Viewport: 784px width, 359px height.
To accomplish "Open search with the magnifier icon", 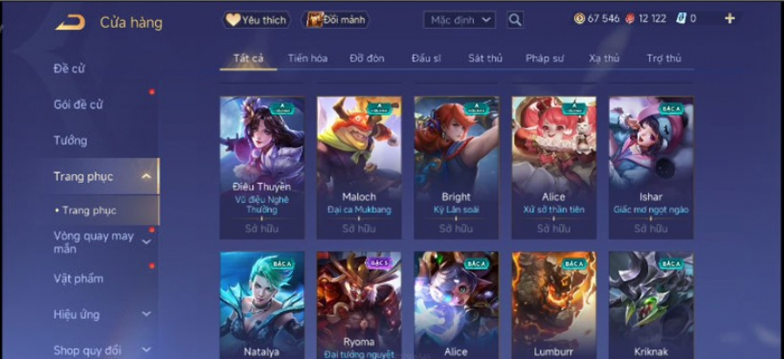I will click(x=515, y=20).
